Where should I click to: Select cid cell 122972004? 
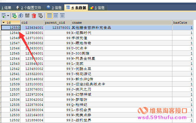click(x=32, y=94)
